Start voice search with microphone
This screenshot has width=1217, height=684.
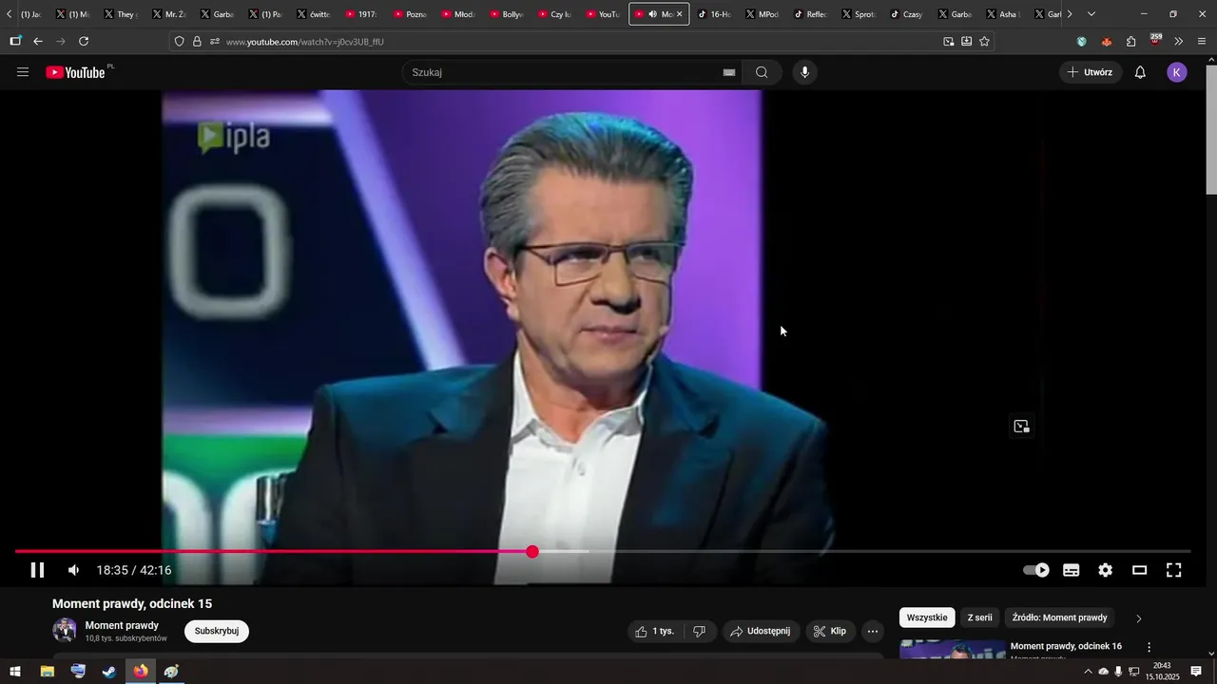click(x=804, y=72)
